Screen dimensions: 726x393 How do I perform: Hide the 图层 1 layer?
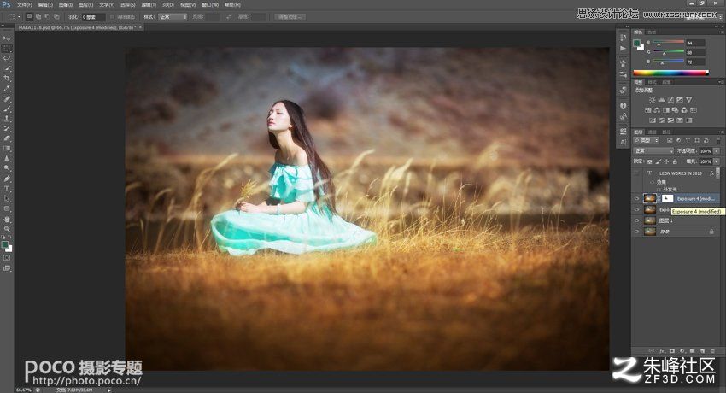pos(636,220)
